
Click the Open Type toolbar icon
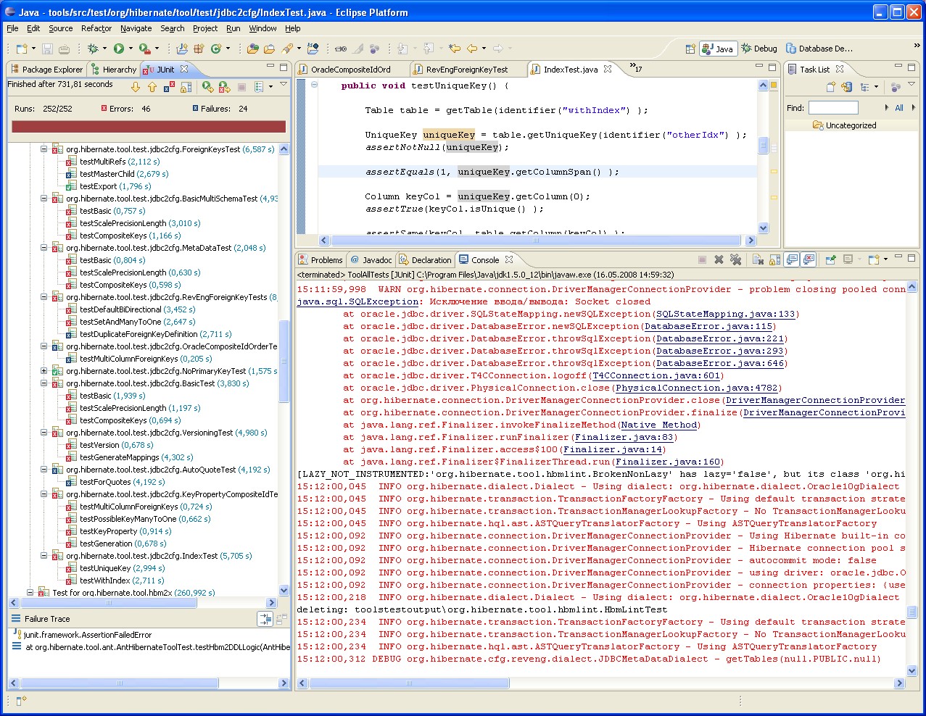(x=252, y=49)
